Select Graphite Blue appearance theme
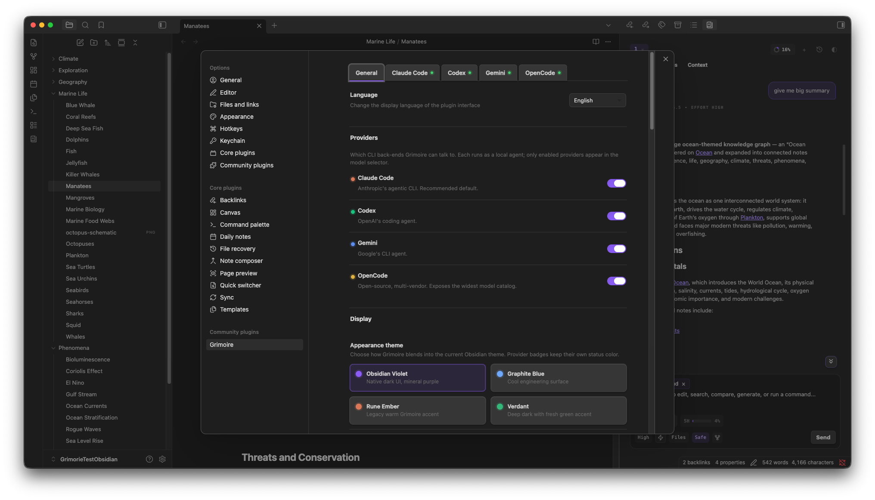The image size is (875, 500). coord(559,378)
